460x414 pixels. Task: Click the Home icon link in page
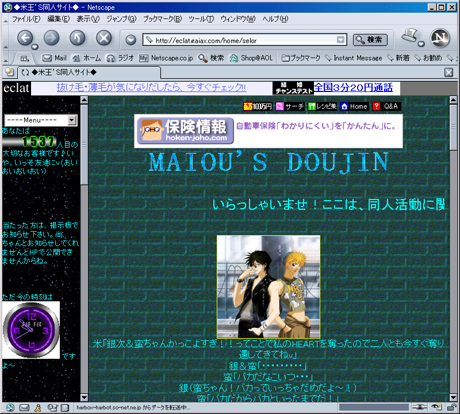(354, 106)
